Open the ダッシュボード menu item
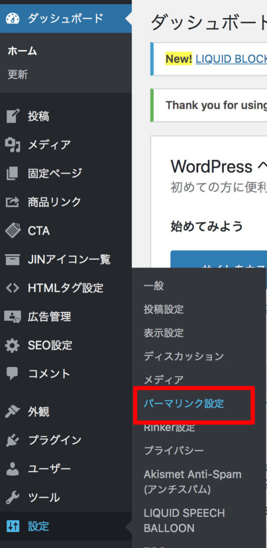The height and width of the screenshot is (548, 267). coord(66,18)
